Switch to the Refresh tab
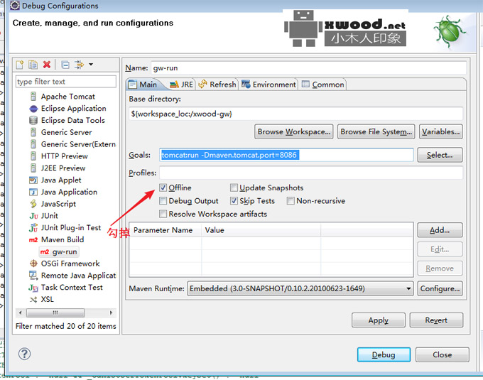483x380 pixels. tap(217, 85)
